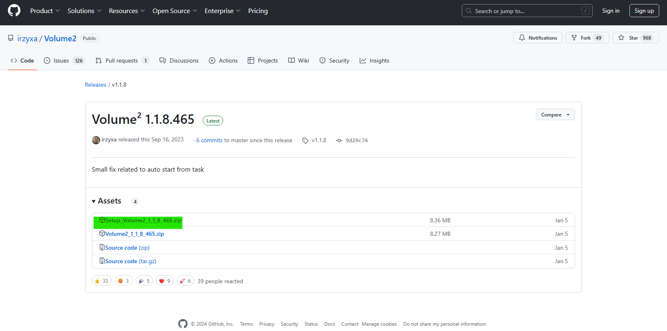Open the footer Terms link
667x331 pixels.
(x=246, y=324)
